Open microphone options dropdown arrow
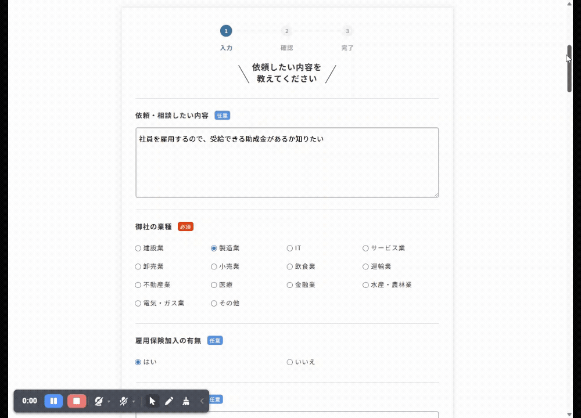 (x=134, y=401)
